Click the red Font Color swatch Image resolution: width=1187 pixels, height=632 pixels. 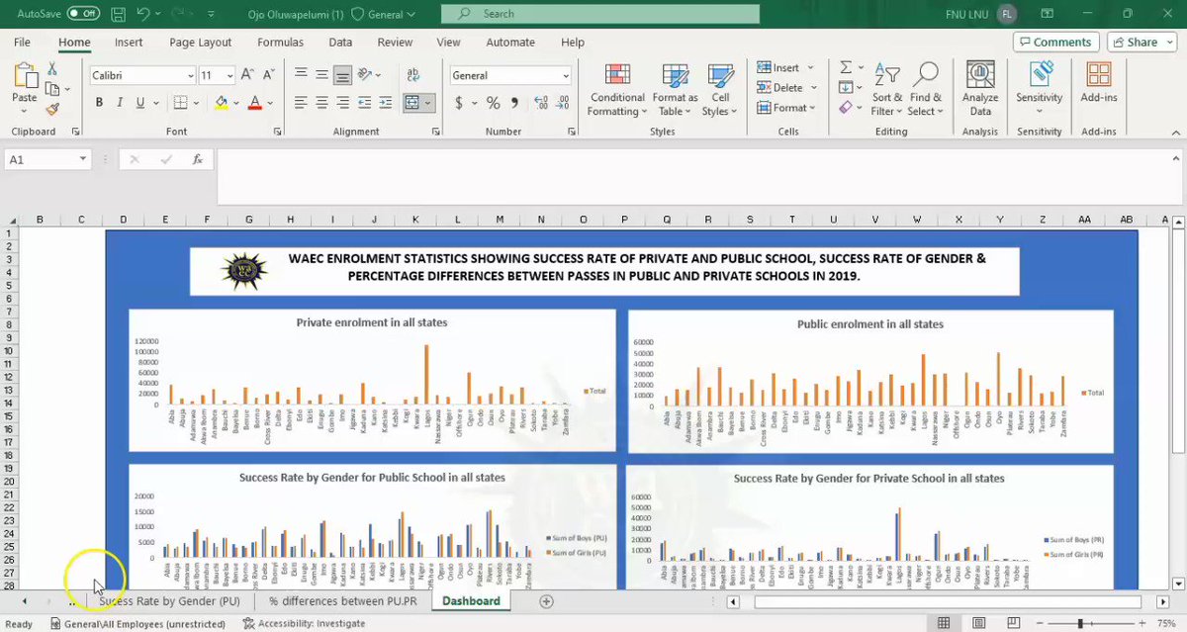tap(255, 103)
